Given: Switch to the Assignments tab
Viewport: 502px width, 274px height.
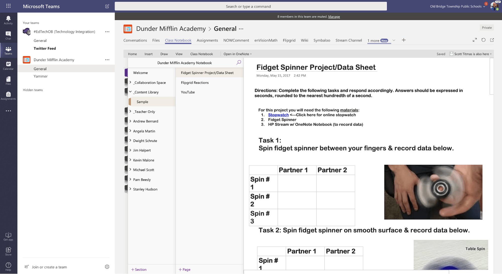Looking at the screenshot, I should [x=207, y=40].
